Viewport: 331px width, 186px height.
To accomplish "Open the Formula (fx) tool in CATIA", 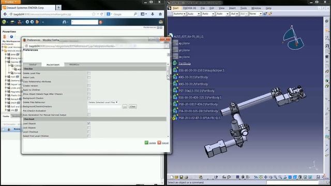I will coord(224,177).
